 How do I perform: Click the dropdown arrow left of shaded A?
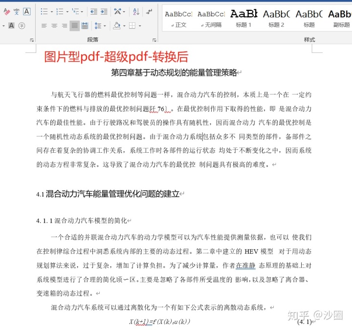tap(3, 26)
